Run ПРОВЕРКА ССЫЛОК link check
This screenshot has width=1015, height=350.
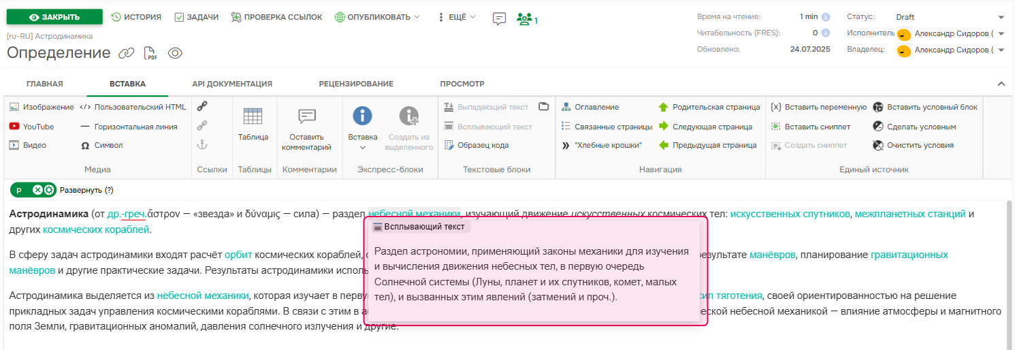276,17
